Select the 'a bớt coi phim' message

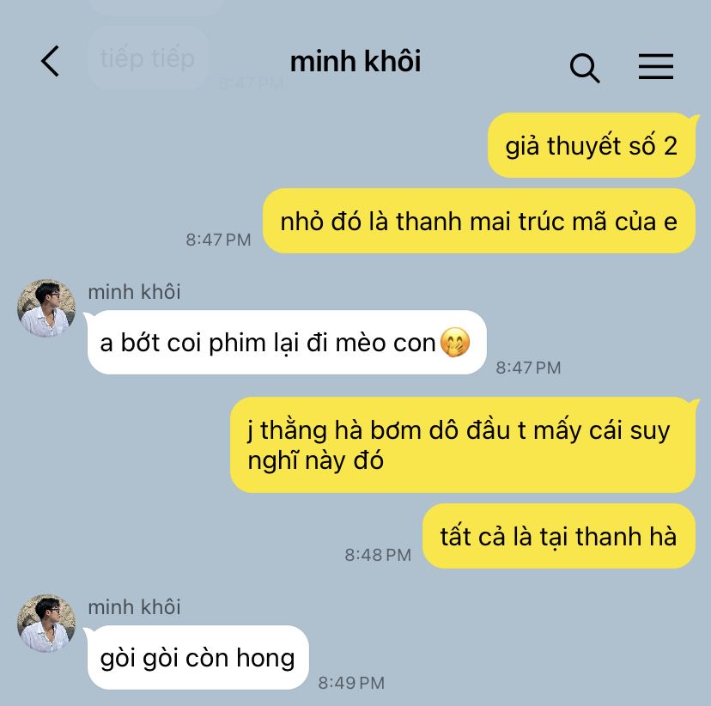[x=287, y=343]
